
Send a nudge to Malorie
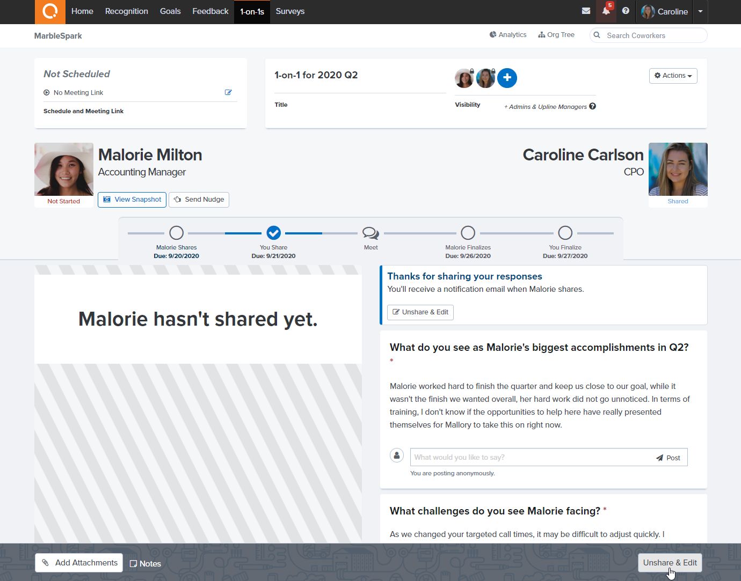click(x=199, y=200)
